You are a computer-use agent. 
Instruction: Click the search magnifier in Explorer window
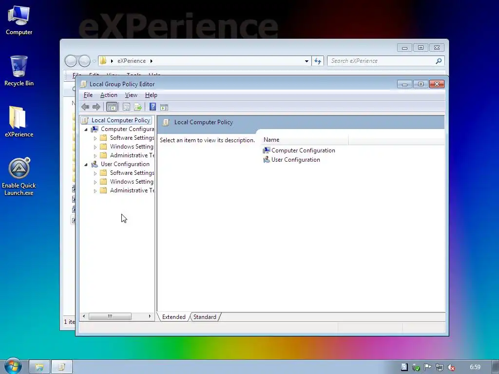click(439, 61)
